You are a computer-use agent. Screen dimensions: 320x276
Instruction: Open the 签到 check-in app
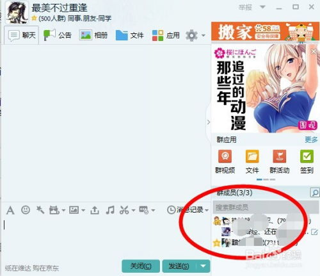[307, 162]
